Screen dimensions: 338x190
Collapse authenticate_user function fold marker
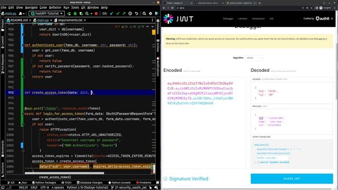click(x=23, y=45)
